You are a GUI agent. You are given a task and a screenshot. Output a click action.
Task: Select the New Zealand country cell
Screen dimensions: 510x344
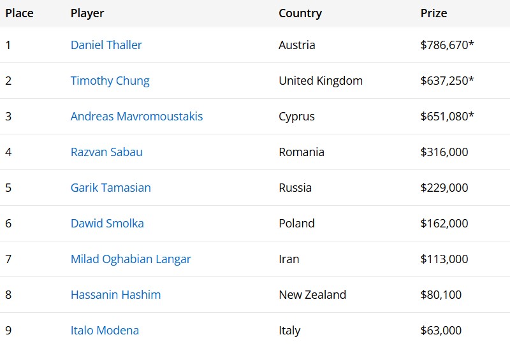[312, 295]
